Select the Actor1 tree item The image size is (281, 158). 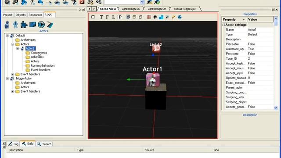(30, 49)
